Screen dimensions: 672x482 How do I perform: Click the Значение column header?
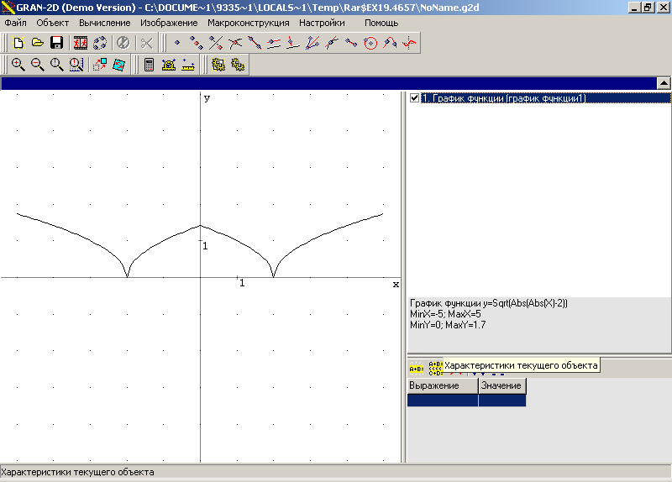pos(501,385)
